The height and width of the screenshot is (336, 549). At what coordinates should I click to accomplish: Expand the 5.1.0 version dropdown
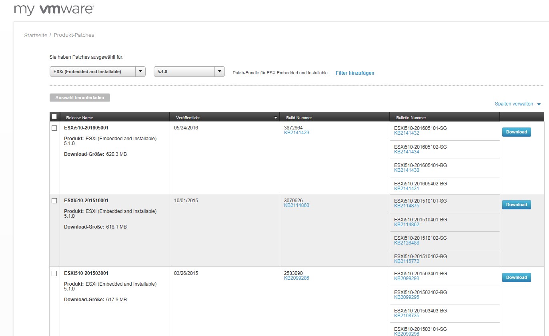point(189,72)
